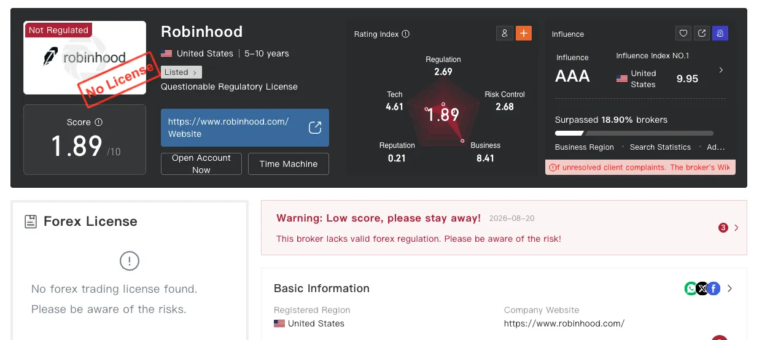Click the 5-10 years text

pos(266,53)
